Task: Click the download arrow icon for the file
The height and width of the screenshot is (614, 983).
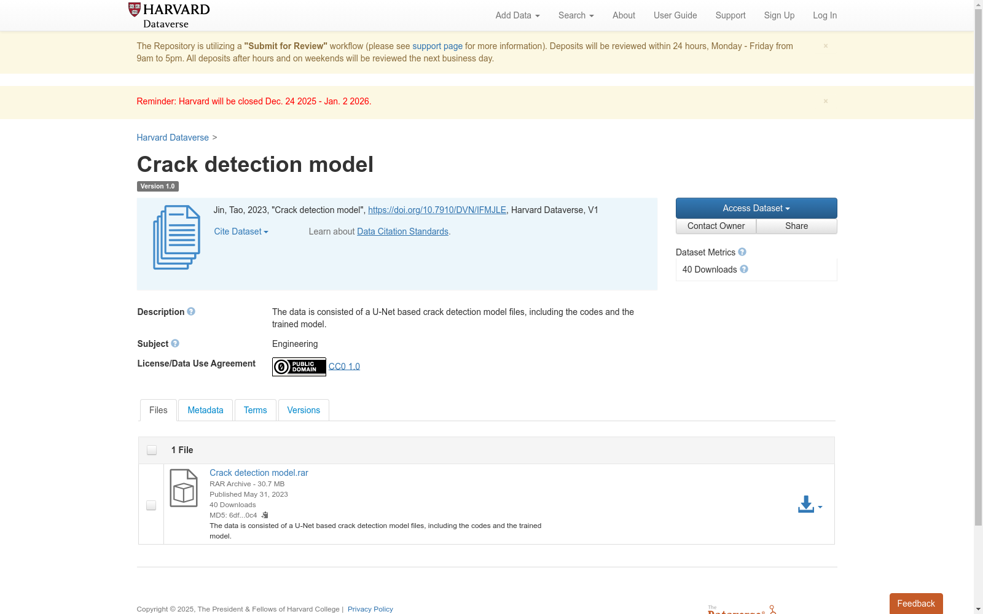Action: click(805, 503)
